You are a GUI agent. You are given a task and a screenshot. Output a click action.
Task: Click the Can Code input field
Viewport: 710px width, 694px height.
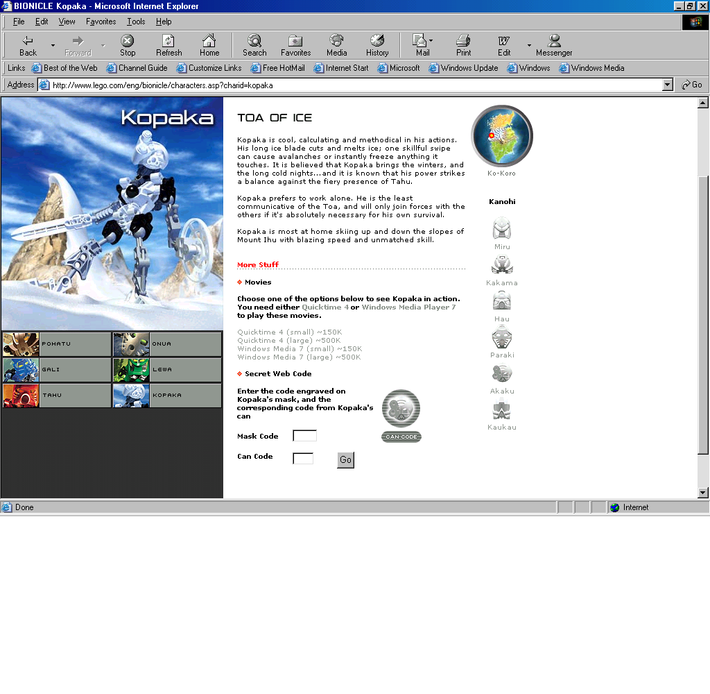pos(304,458)
